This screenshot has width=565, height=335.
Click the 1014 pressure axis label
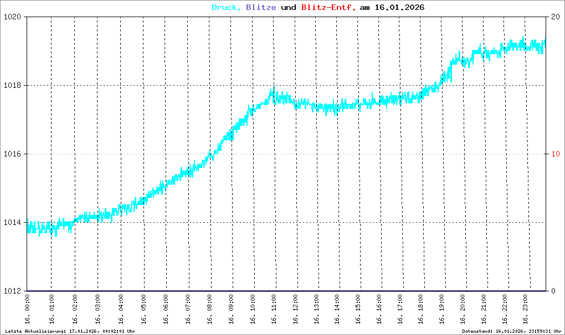click(11, 222)
